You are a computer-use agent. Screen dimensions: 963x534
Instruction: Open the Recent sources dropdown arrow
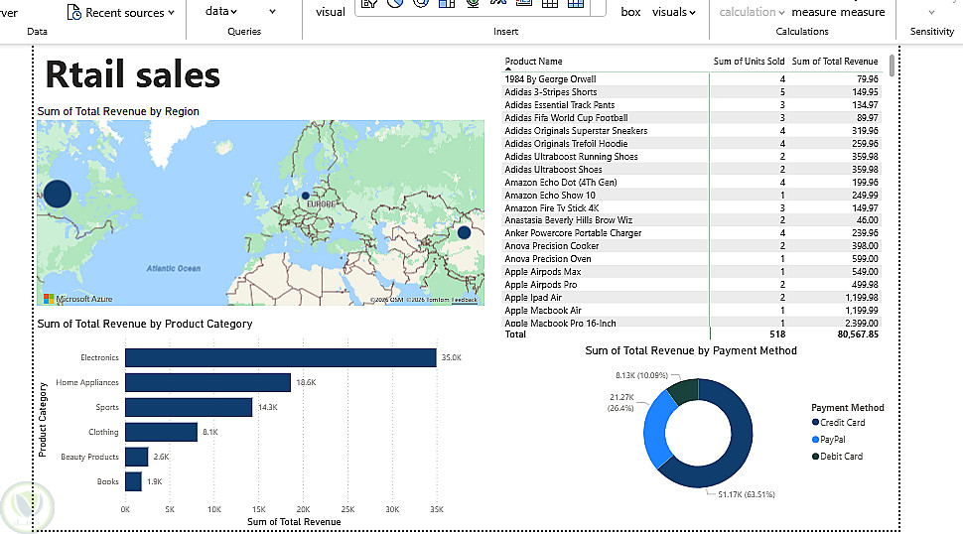click(x=172, y=12)
